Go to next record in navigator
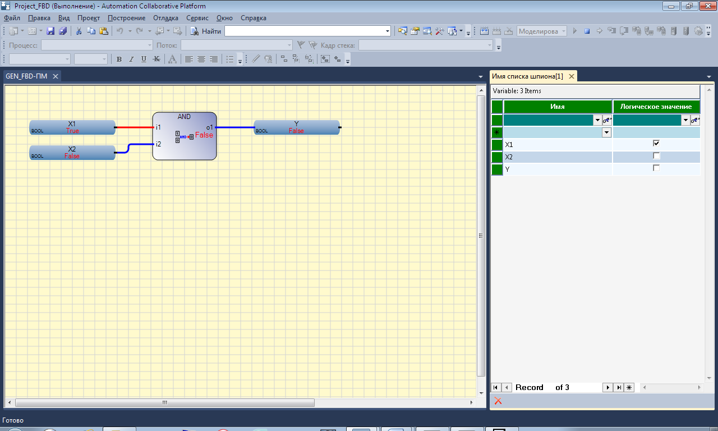Image resolution: width=718 pixels, height=431 pixels. point(607,387)
